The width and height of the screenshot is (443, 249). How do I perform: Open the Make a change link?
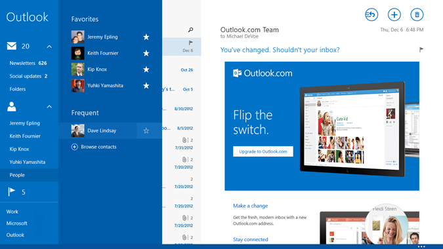(x=250, y=206)
